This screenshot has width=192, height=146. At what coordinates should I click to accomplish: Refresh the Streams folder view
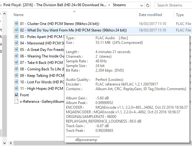pyautogui.click(x=148, y=5)
